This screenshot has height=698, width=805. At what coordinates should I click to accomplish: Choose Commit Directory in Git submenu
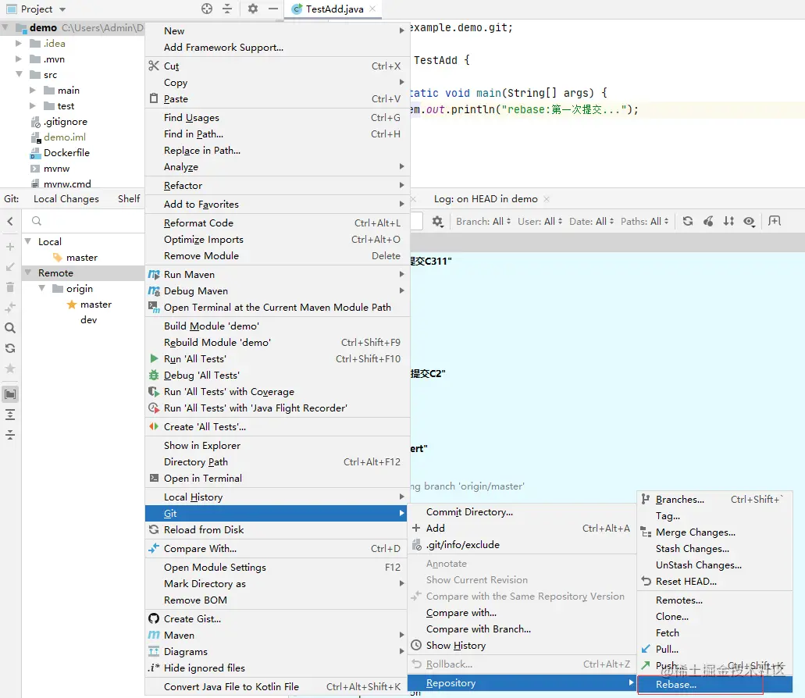[x=522, y=511]
